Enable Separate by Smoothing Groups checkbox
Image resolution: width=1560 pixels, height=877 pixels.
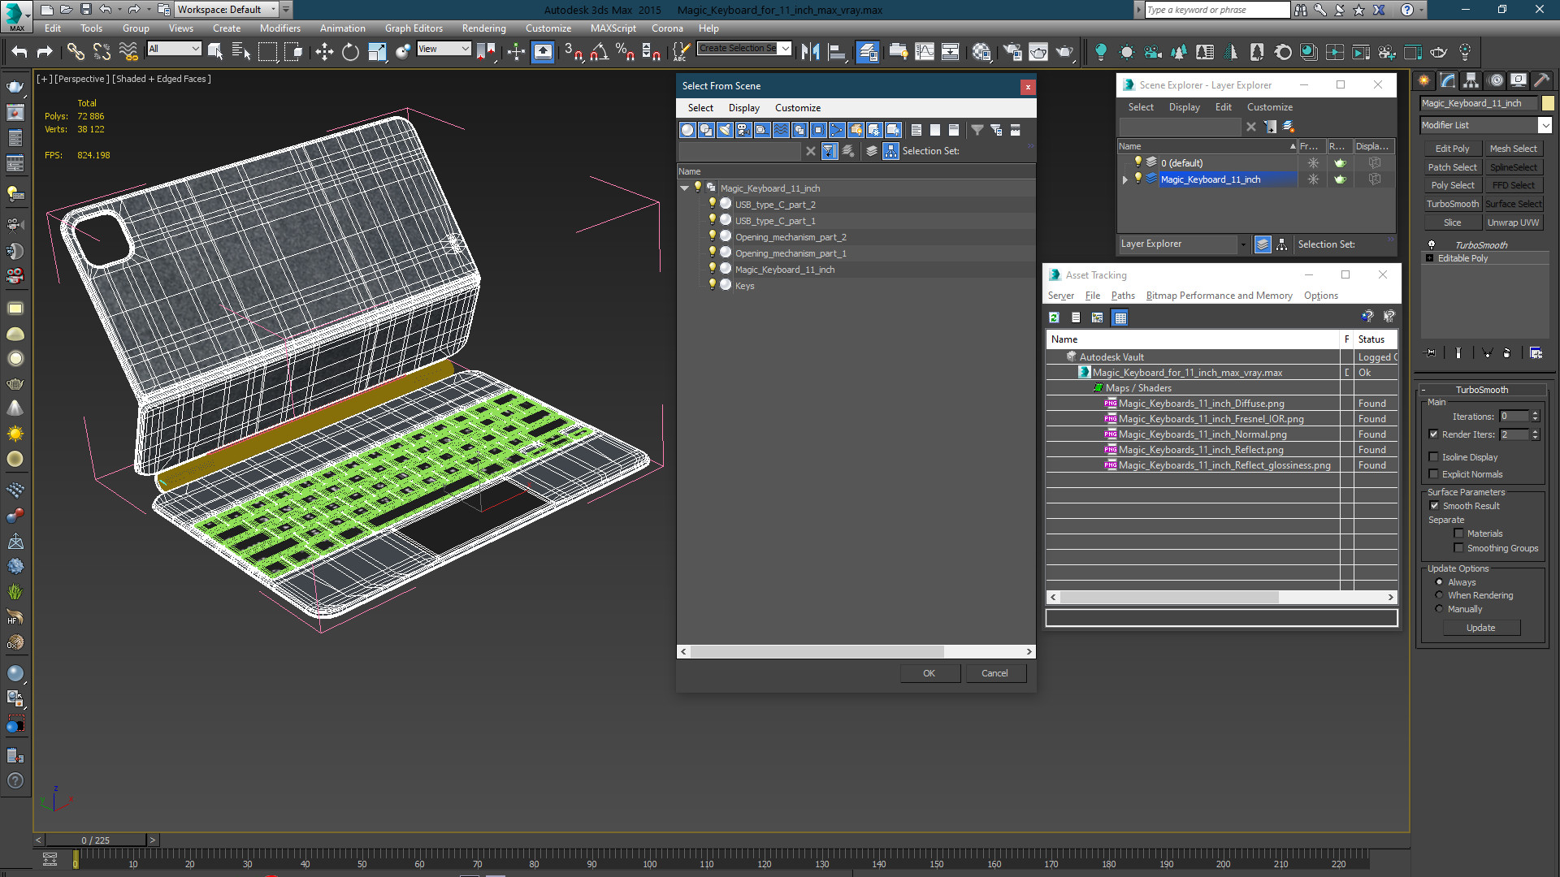coord(1459,548)
